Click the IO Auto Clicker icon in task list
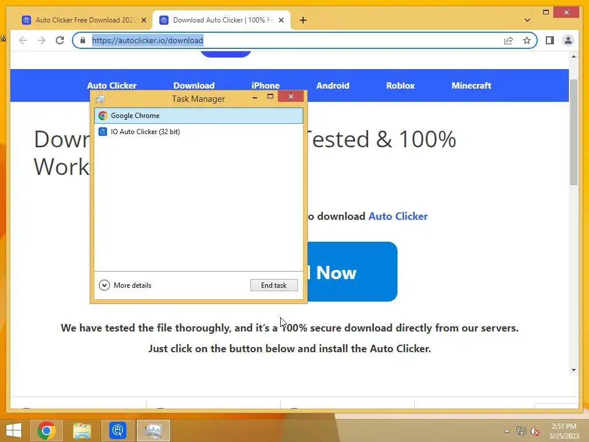Viewport: 589px width, 442px height. point(103,132)
